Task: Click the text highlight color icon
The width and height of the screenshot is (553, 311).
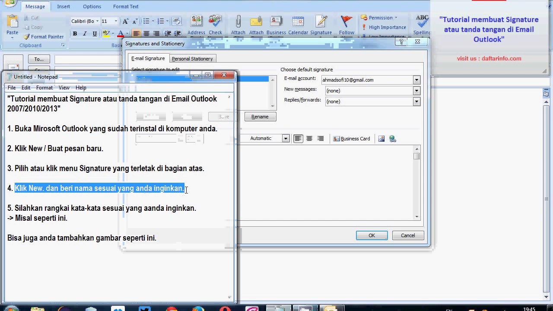Action: 106,34
